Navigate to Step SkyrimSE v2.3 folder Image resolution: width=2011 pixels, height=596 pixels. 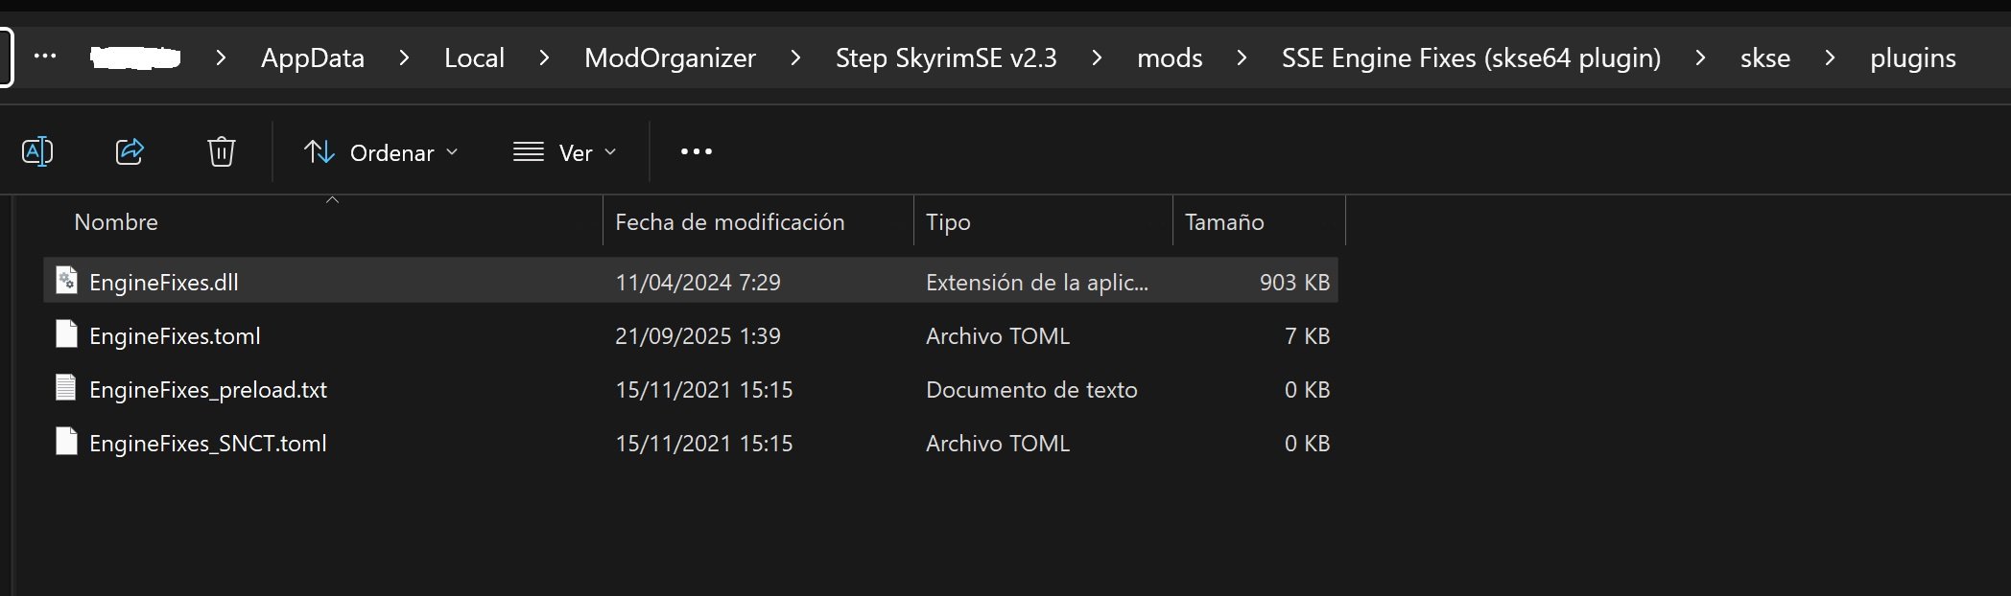point(946,58)
